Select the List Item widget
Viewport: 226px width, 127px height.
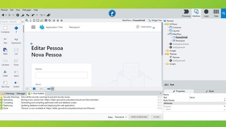5,62
